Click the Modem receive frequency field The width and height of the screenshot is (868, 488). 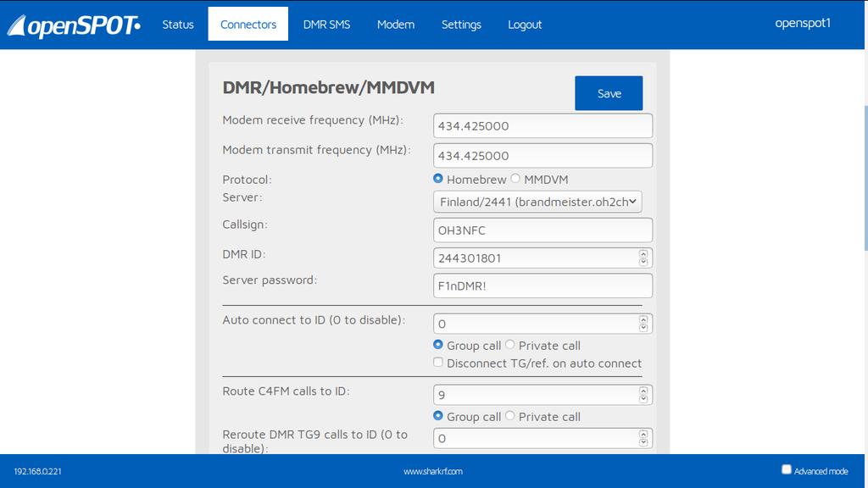click(542, 125)
